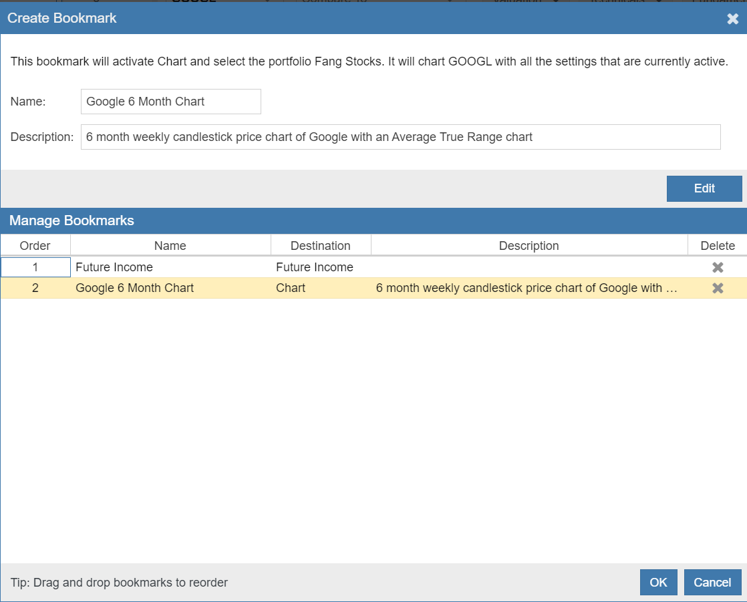This screenshot has width=747, height=602.
Task: Click the Delete column header
Action: point(718,245)
